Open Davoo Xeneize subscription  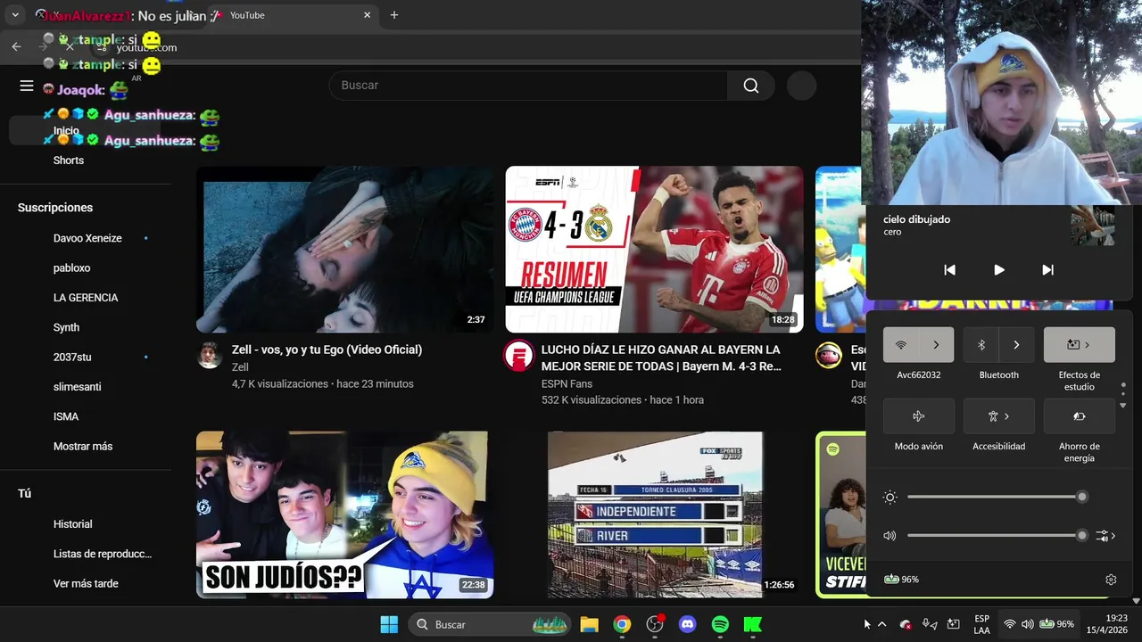87,238
